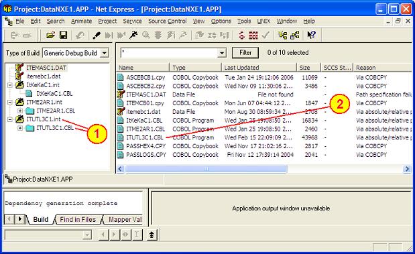Open the Source Control menu
This screenshot has width=415, height=254.
167,21
